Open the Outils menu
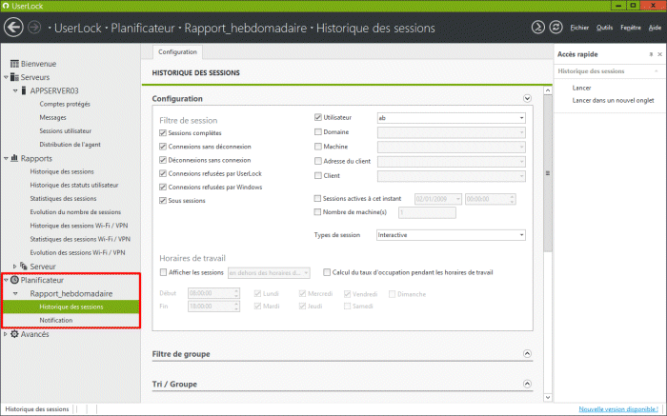667x416 pixels. click(604, 28)
